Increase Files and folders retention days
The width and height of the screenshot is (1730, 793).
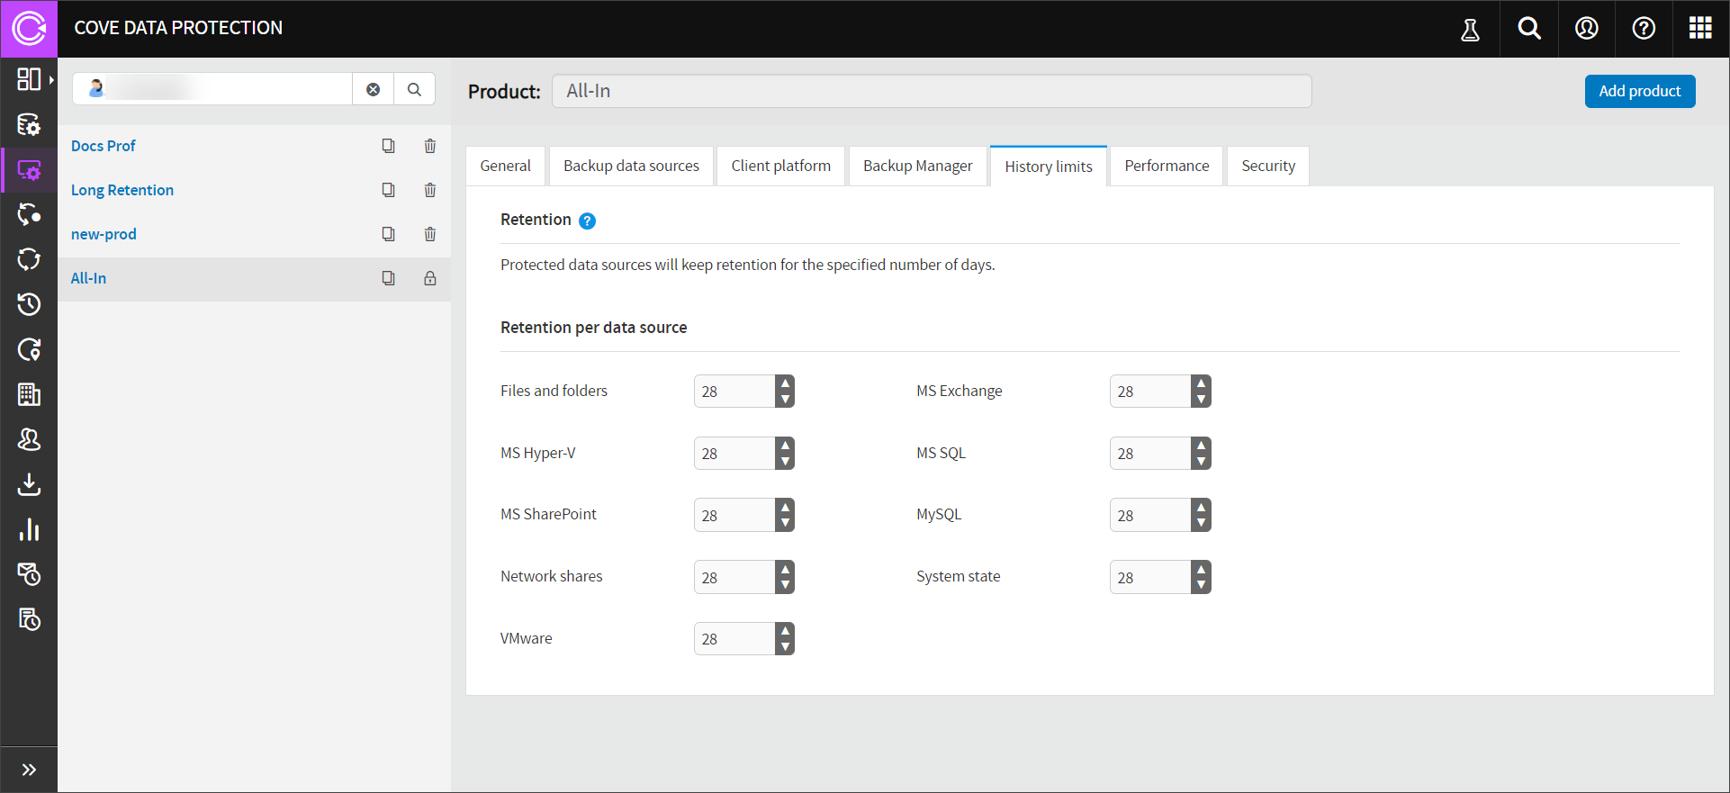[786, 383]
